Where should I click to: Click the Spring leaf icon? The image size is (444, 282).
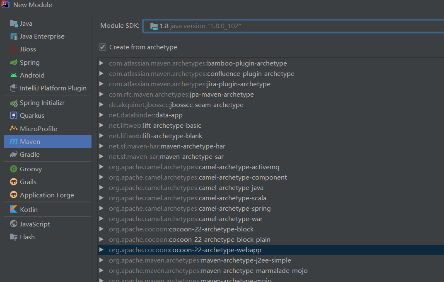pos(14,62)
